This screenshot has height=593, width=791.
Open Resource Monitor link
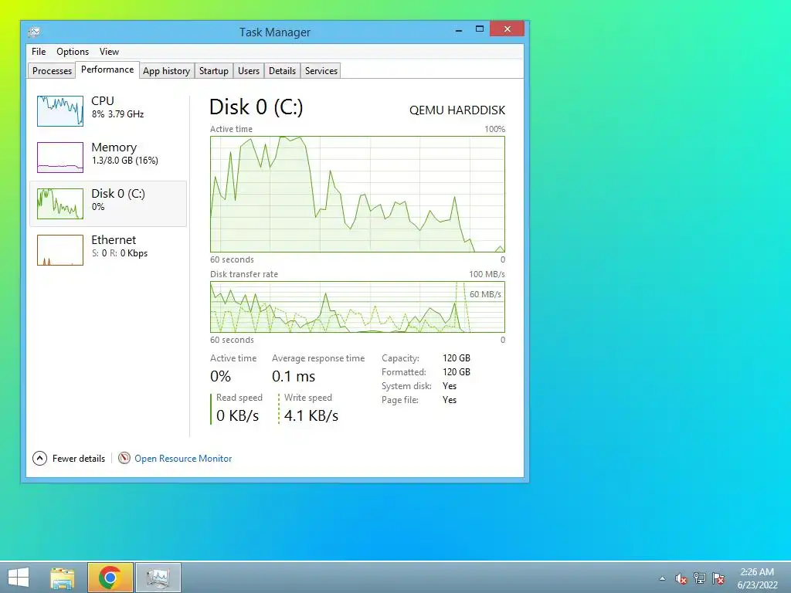[x=183, y=459]
